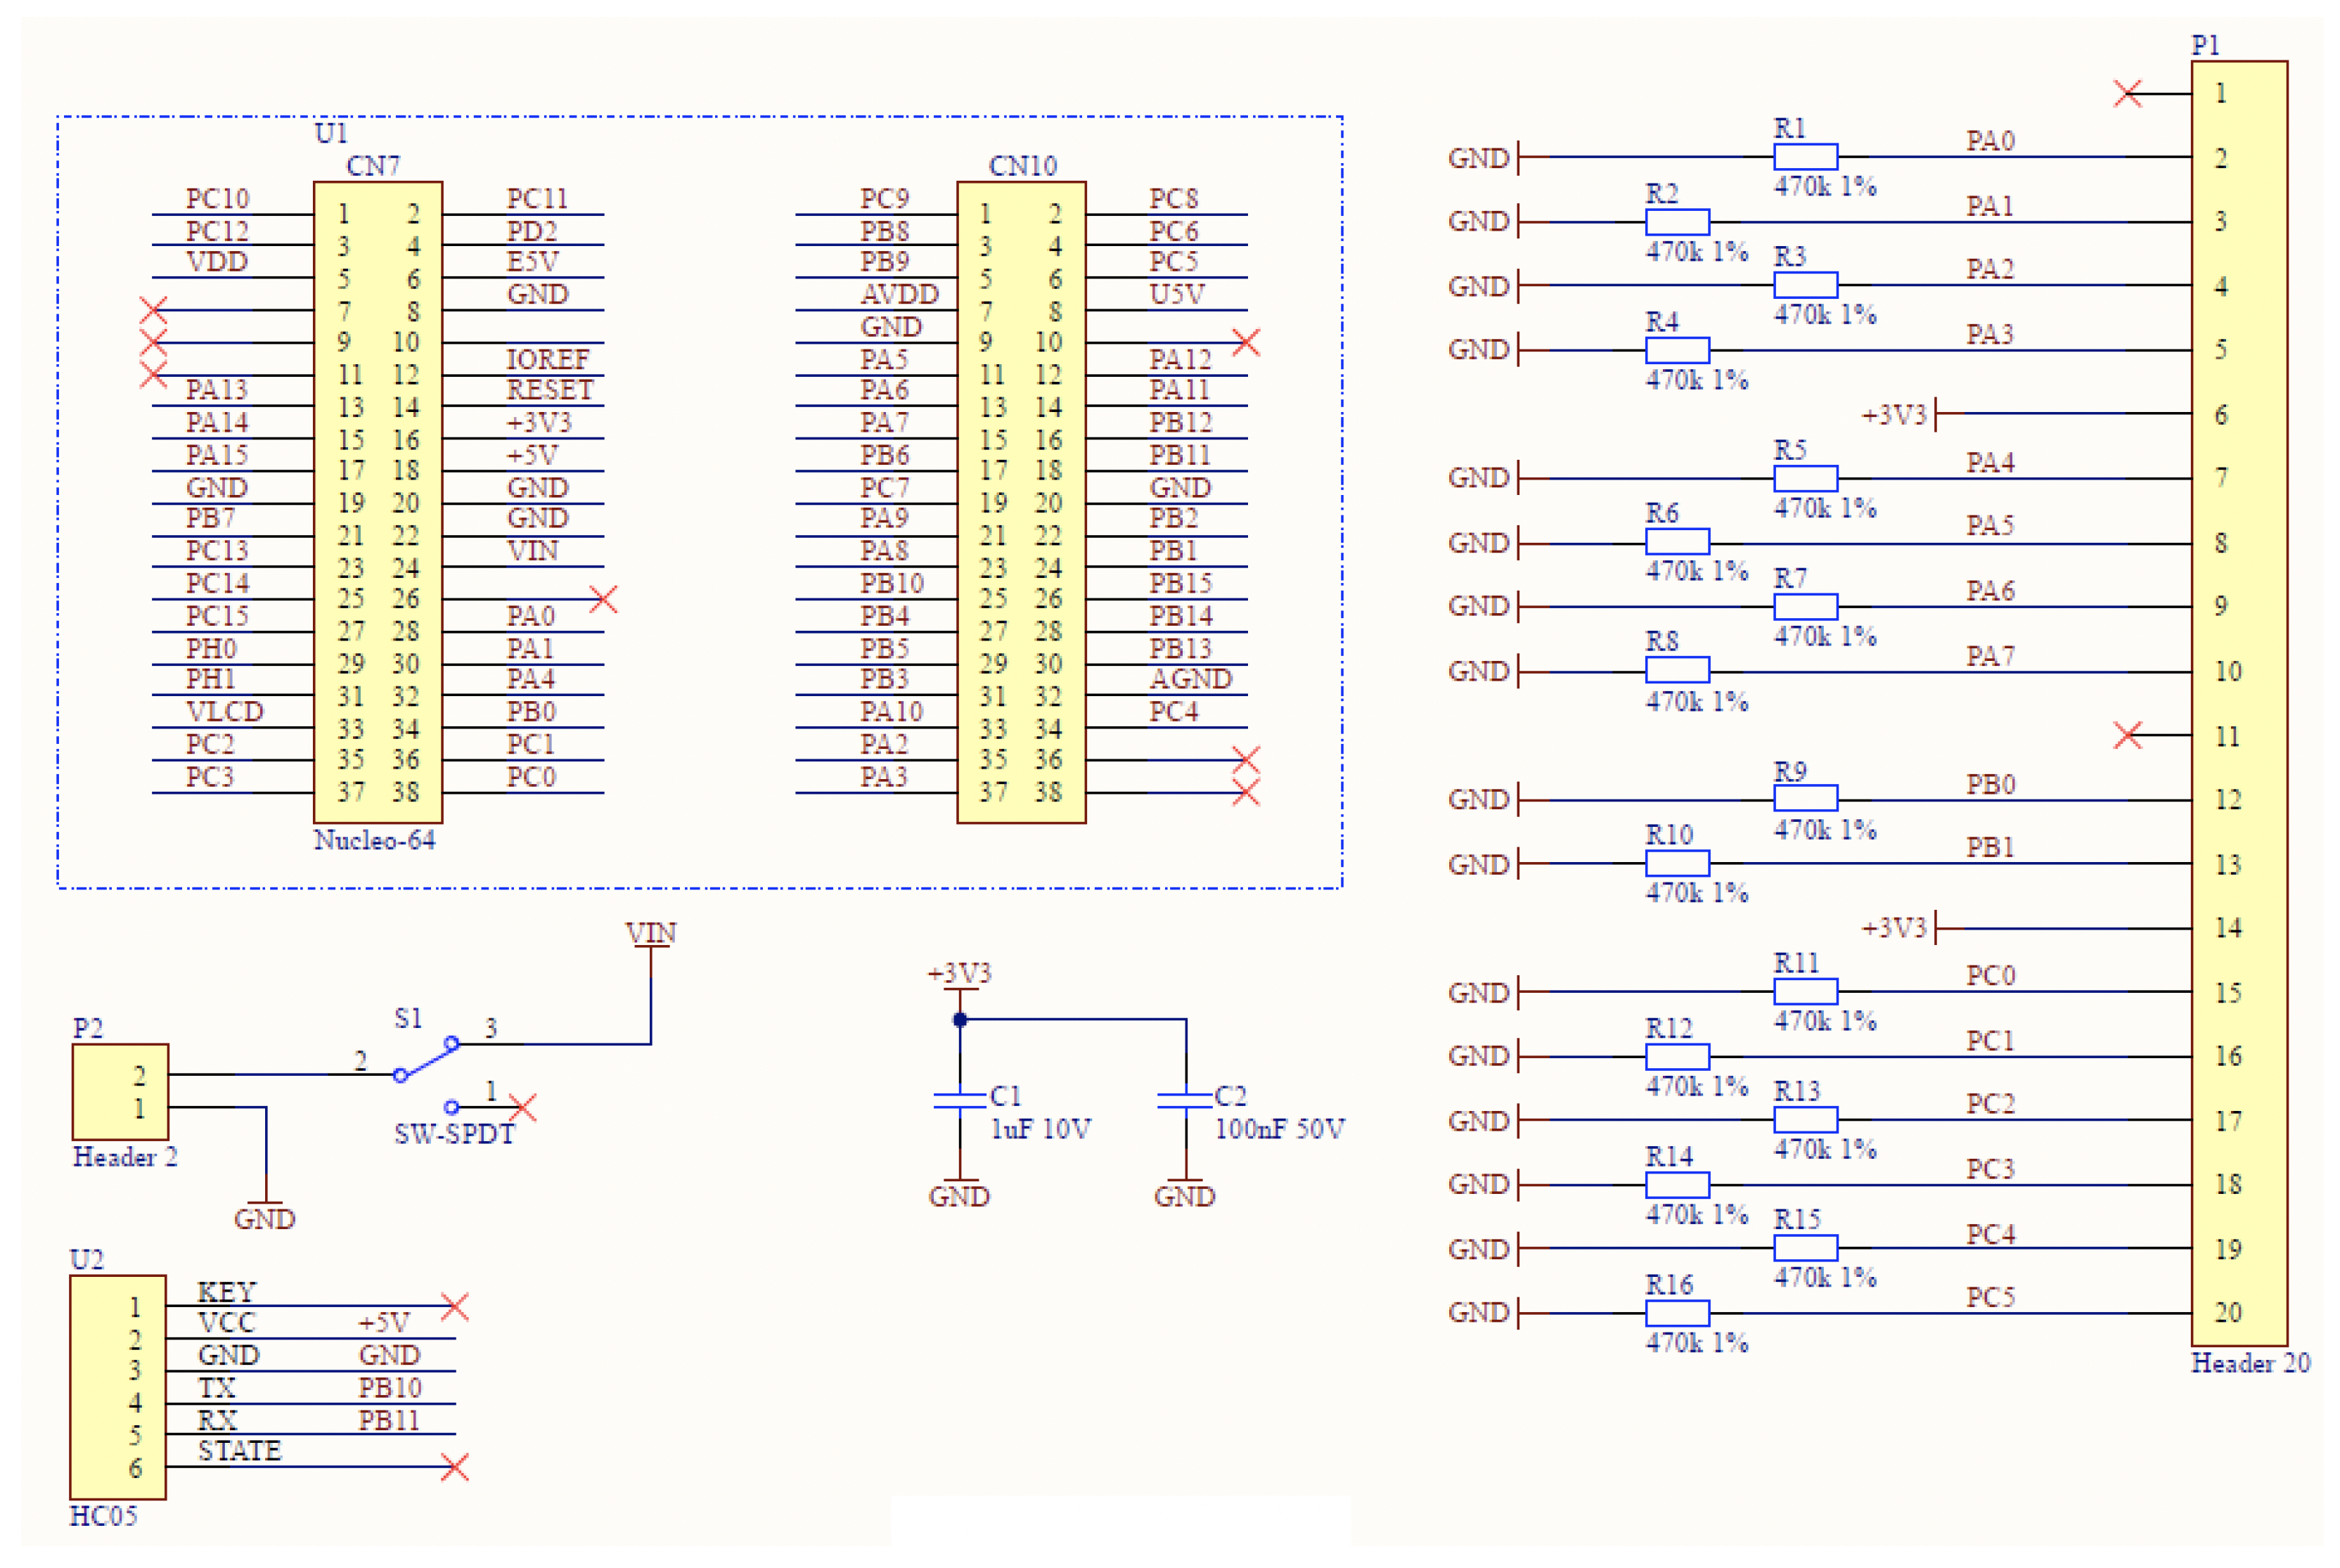Click the no-connect cross near PA12
Screen dimensions: 2340x1568
tap(1246, 342)
